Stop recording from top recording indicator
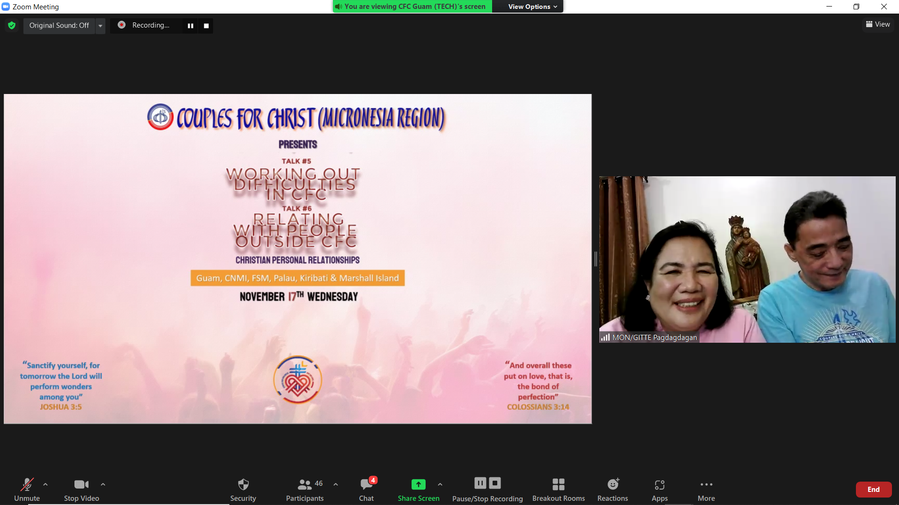Viewport: 899px width, 505px height. tap(206, 26)
